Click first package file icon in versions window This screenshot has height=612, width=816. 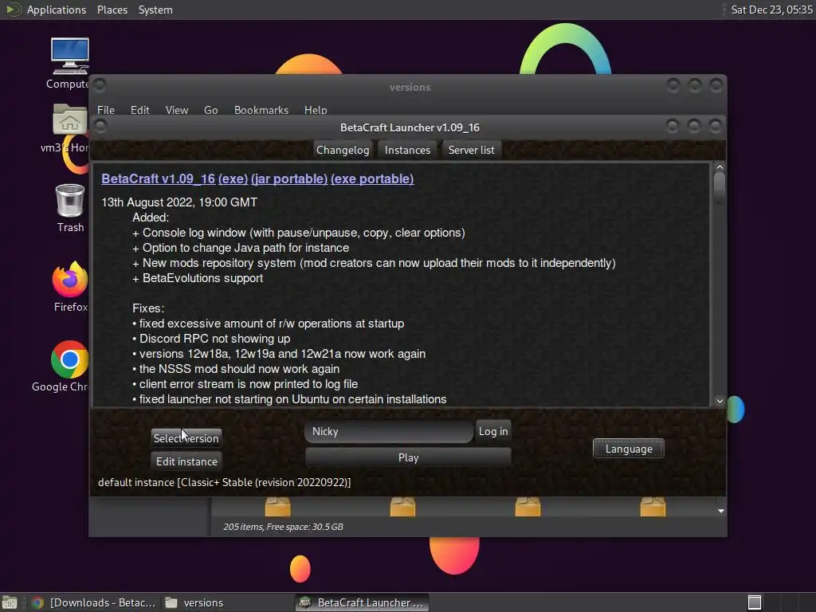tap(278, 506)
